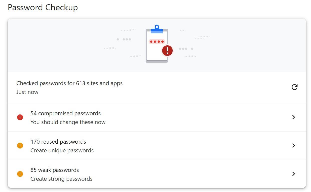Viewport: 311px width, 192px height.
Task: Click the "Checked passwords for 613 sites" status
Action: (x=69, y=83)
